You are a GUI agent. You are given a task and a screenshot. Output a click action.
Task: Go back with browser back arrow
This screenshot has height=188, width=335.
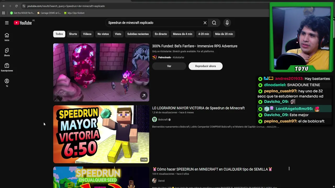click(4, 6)
